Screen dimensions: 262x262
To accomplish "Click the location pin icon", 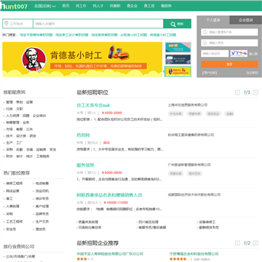I will (7, 24).
